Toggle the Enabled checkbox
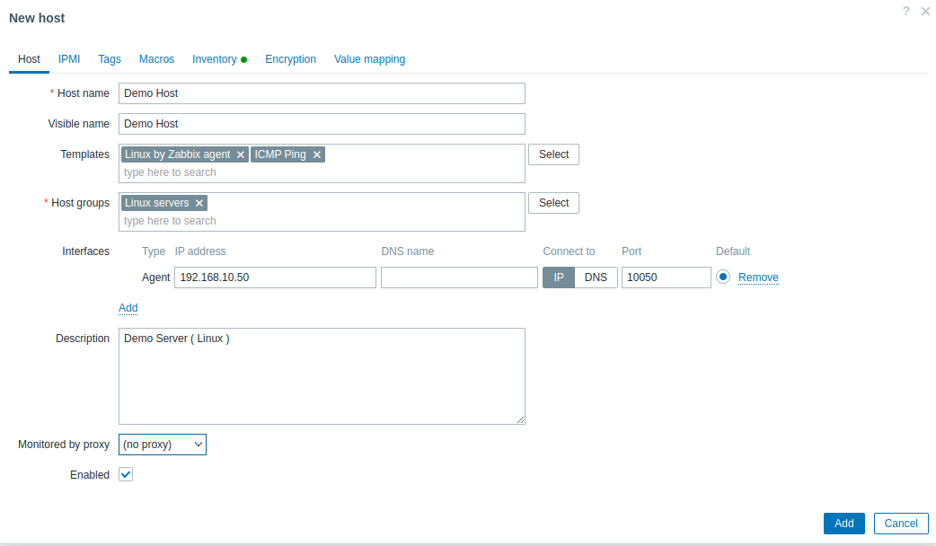 click(x=126, y=474)
